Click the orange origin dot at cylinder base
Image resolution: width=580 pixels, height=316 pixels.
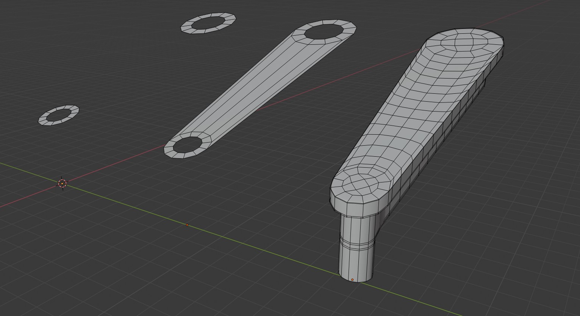(x=352, y=280)
